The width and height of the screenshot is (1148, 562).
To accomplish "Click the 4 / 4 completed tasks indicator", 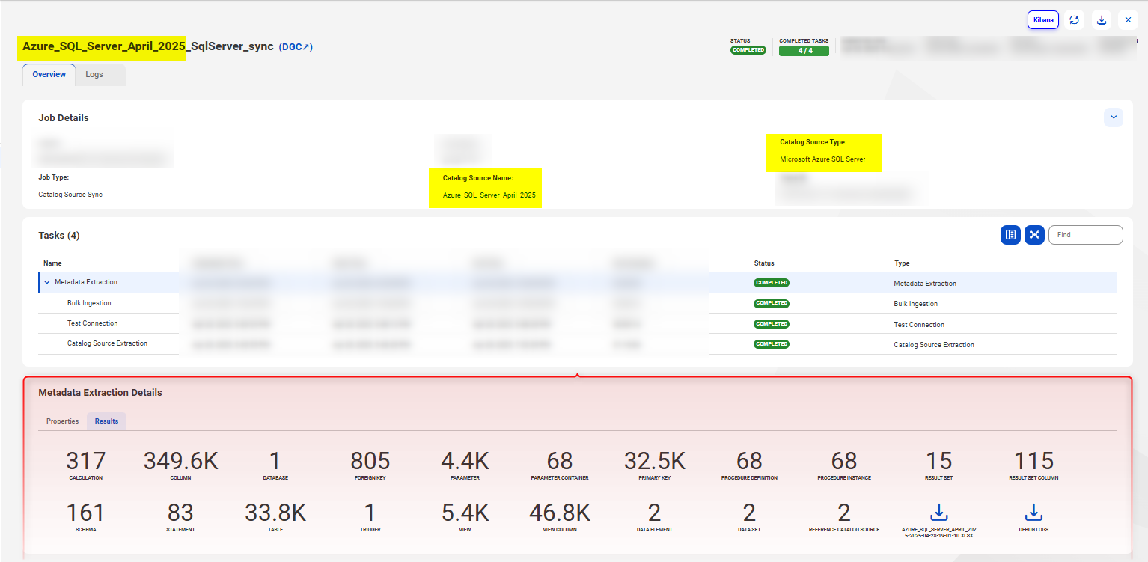I will point(804,51).
